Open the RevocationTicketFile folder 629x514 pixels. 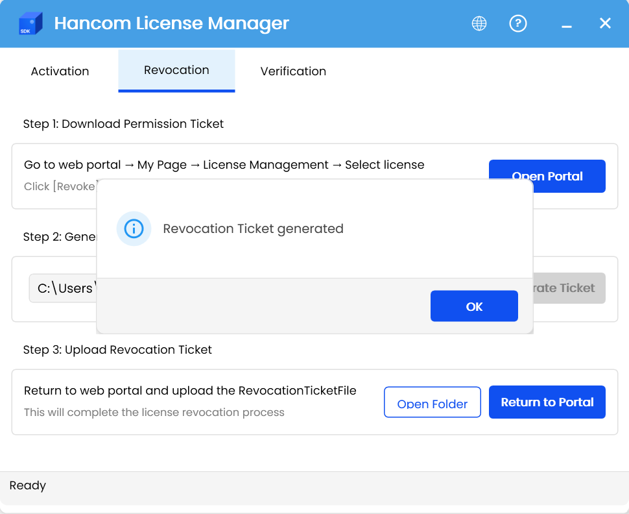point(432,402)
